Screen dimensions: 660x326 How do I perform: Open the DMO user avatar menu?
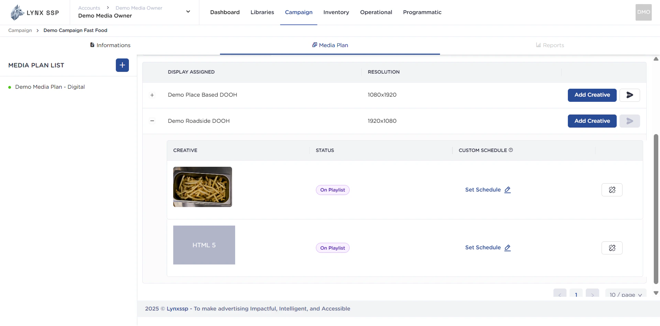643,12
